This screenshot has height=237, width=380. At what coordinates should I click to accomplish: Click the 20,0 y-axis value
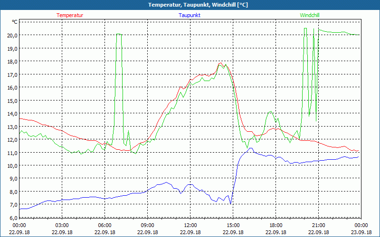tap(12, 35)
